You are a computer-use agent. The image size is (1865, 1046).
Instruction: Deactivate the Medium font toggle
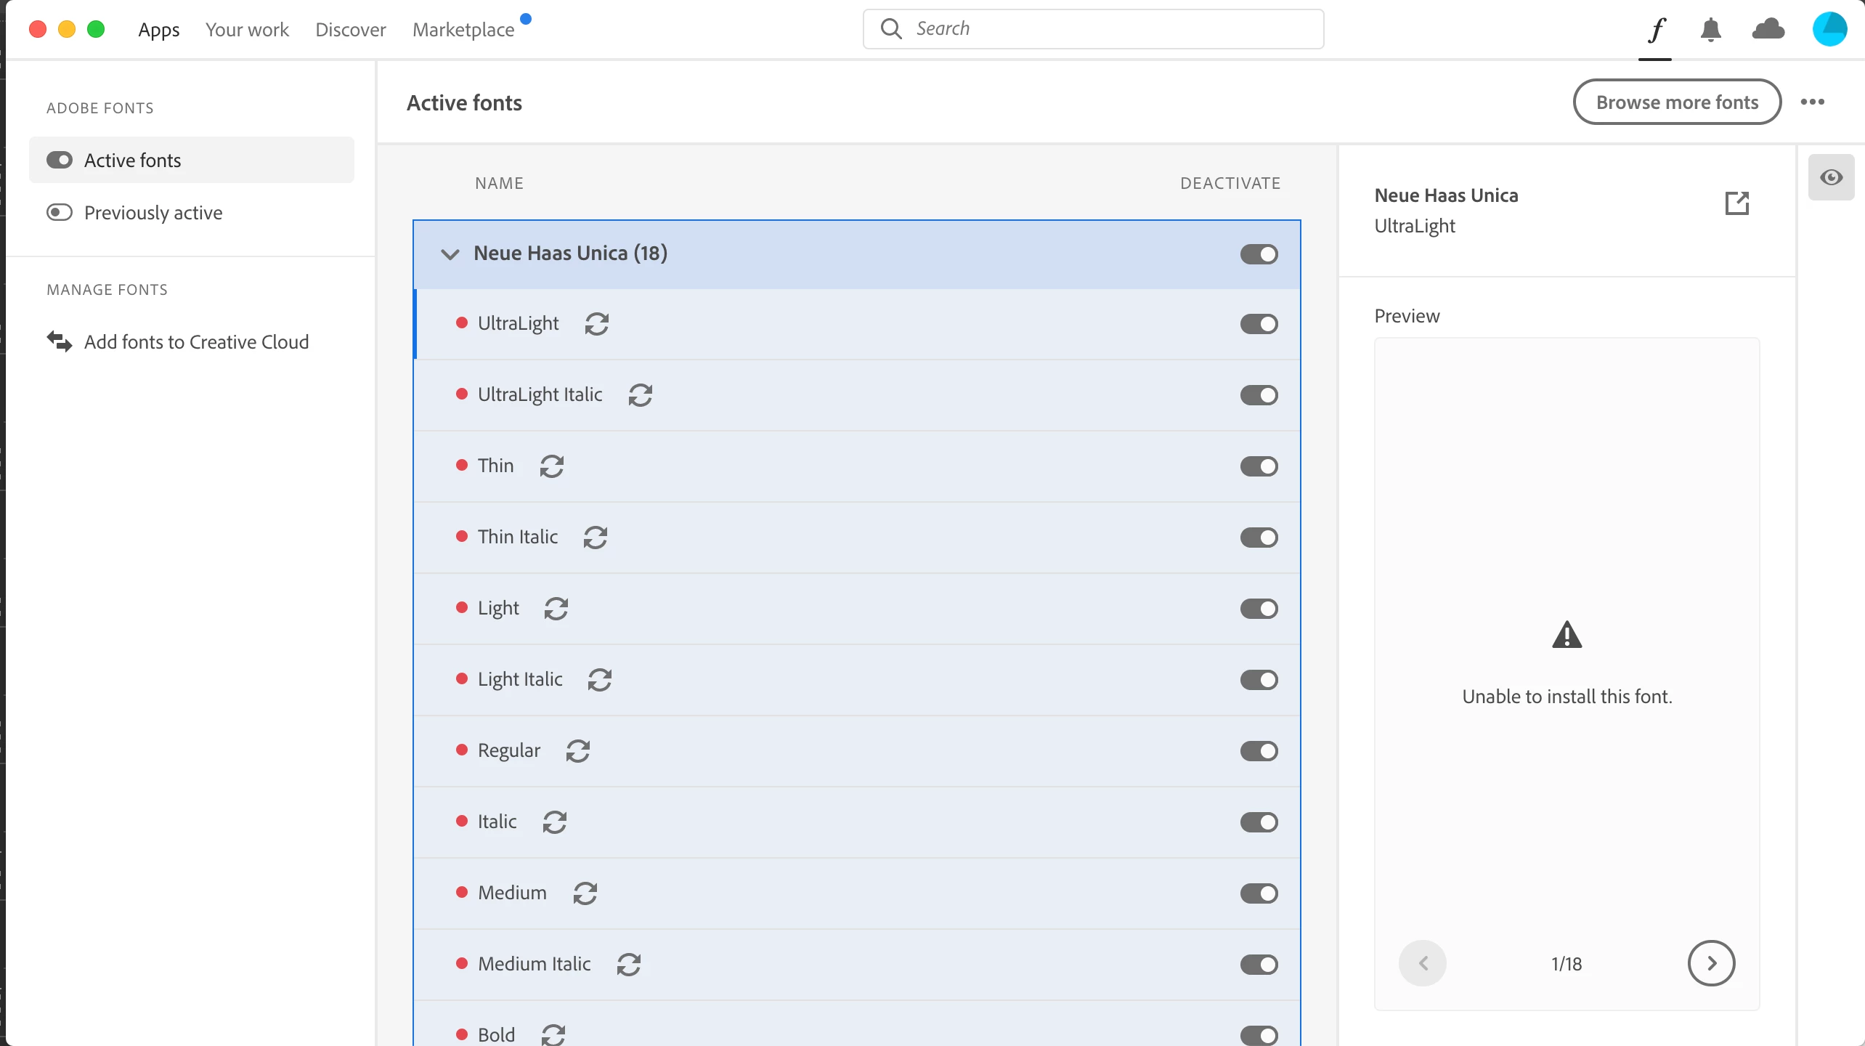1259,893
